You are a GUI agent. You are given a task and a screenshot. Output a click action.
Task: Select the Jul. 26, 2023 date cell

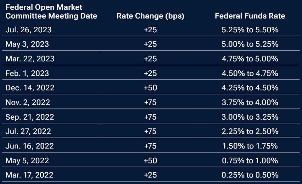coord(29,30)
